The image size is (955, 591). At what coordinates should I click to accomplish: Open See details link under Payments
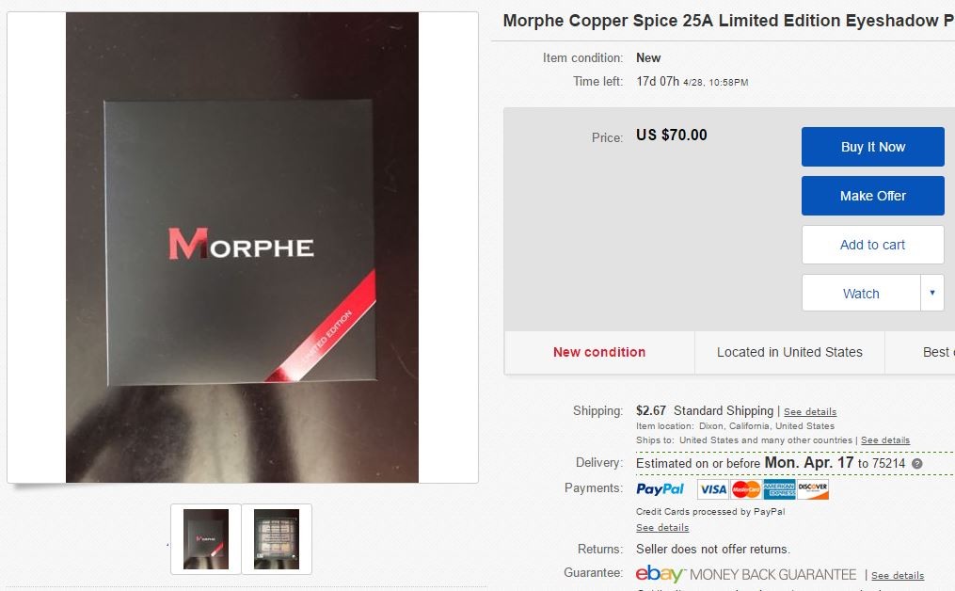pyautogui.click(x=662, y=528)
